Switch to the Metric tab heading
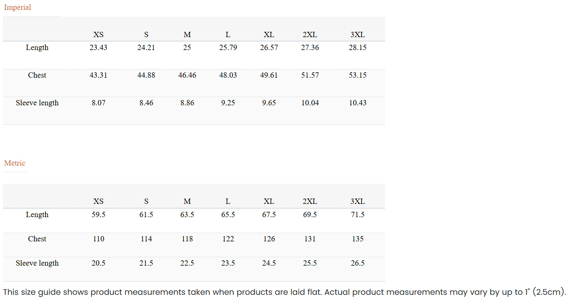Viewport: 573px width, 302px height. (x=15, y=163)
